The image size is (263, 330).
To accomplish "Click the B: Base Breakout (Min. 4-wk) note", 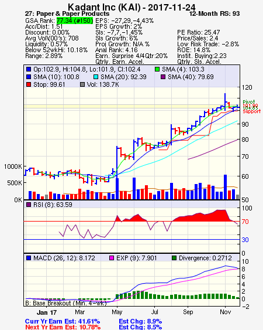I will coord(66,303).
